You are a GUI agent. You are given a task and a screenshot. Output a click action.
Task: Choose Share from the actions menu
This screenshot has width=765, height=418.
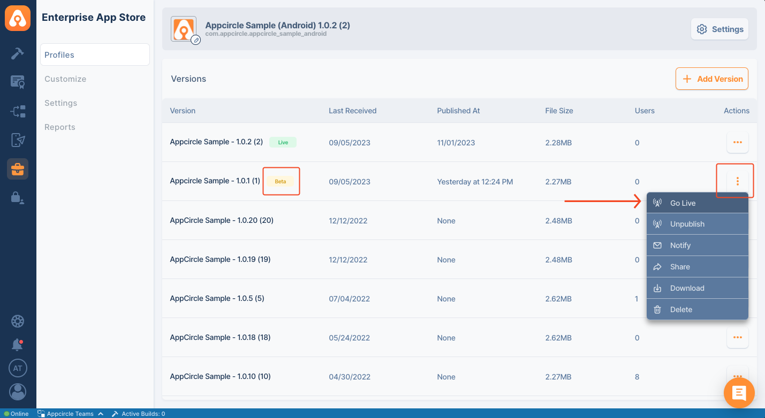click(x=697, y=267)
